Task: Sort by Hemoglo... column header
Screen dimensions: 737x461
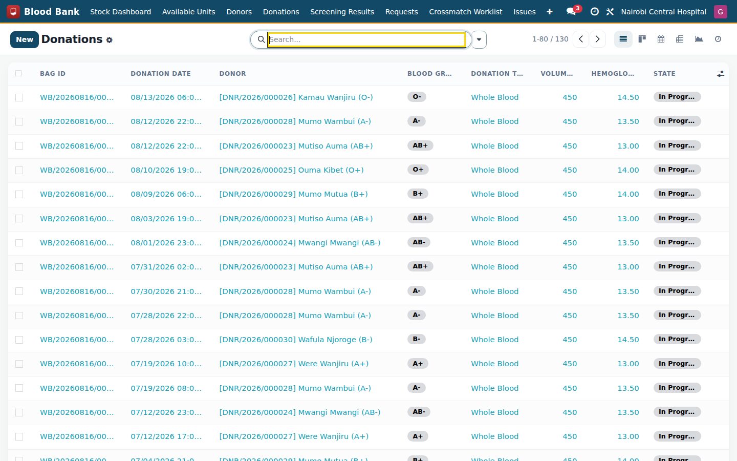Action: point(613,74)
